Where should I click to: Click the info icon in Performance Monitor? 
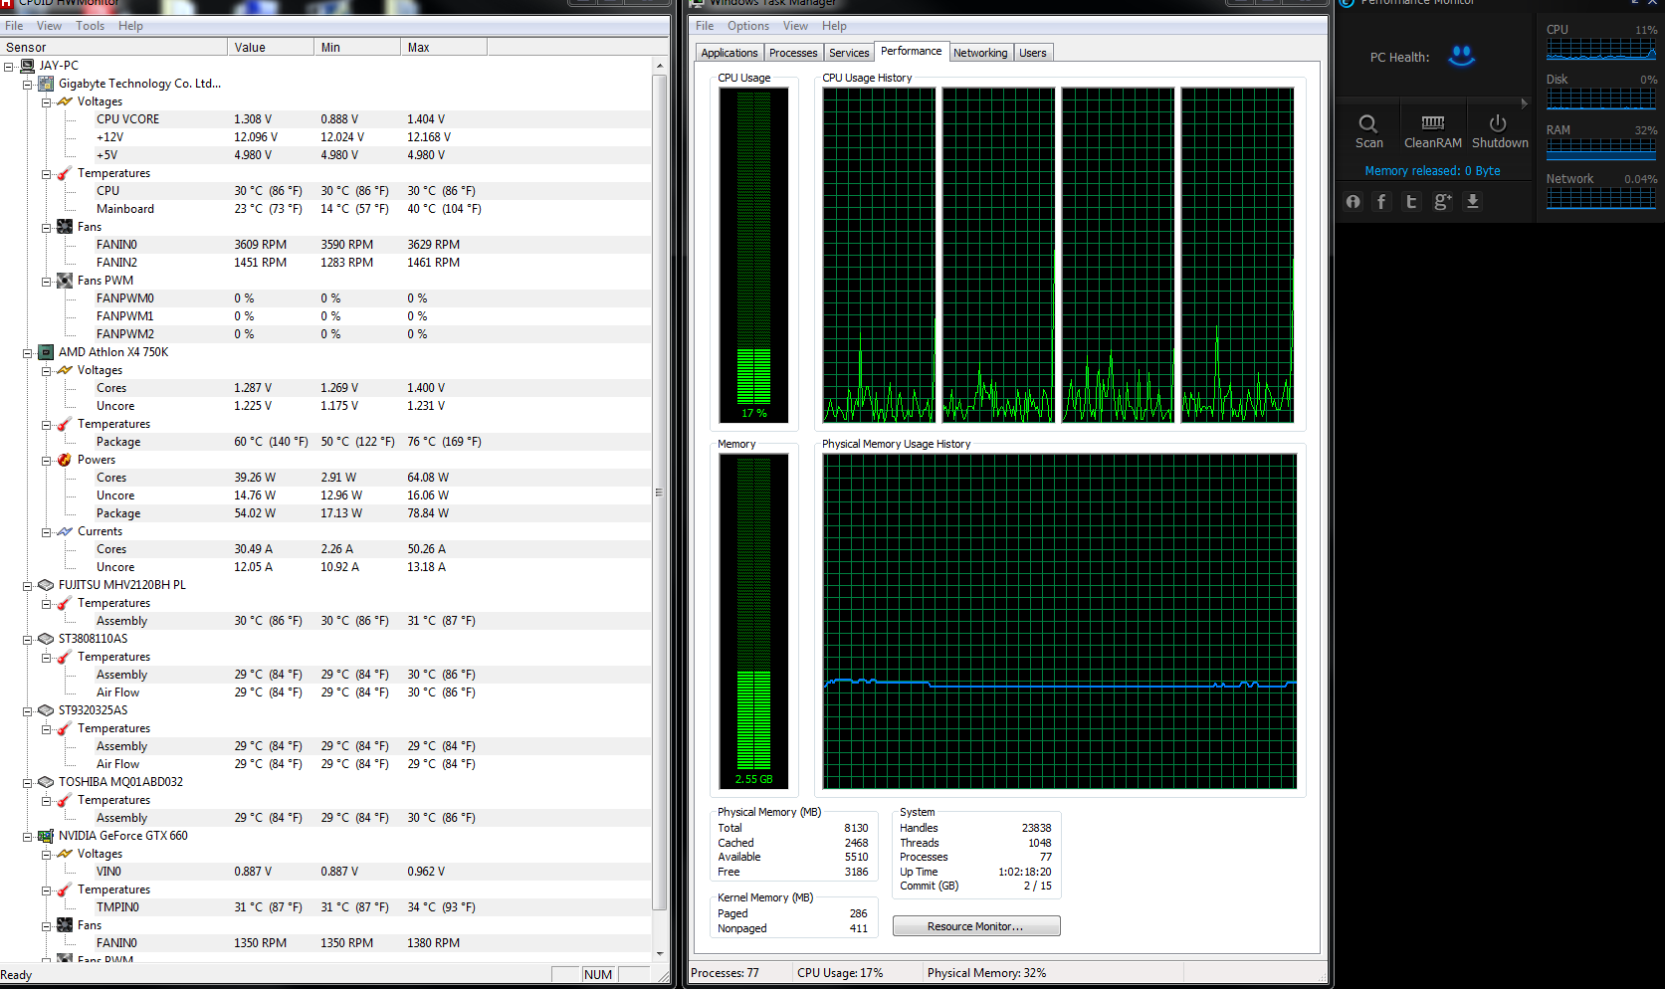click(x=1353, y=202)
